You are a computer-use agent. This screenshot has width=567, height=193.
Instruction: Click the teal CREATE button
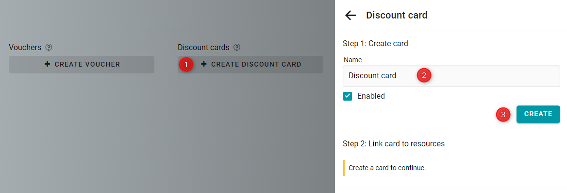pyautogui.click(x=538, y=114)
